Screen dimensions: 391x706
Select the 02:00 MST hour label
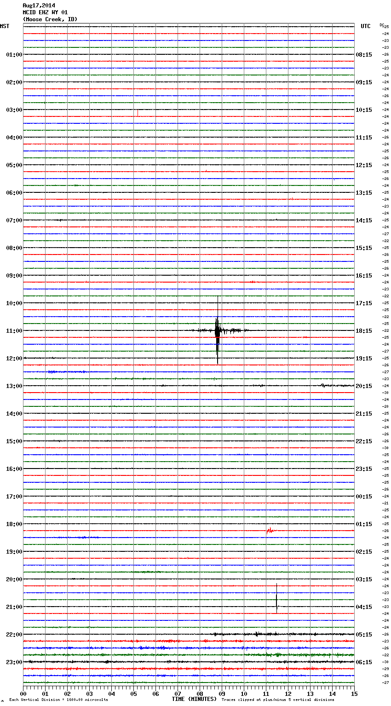click(14, 82)
